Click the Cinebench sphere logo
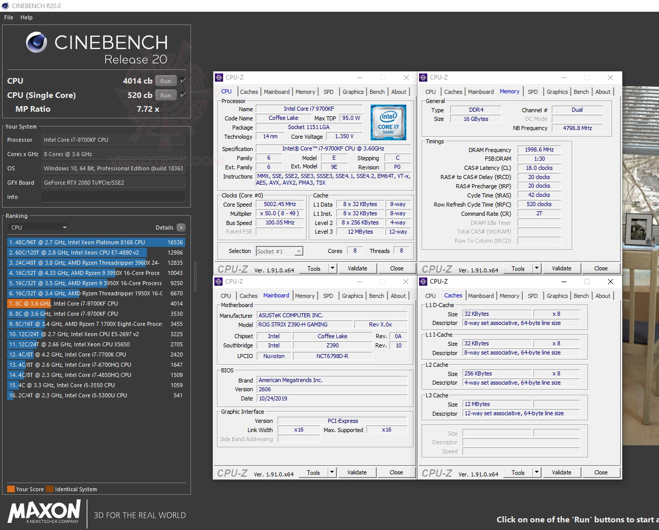Screen dimensions: 659x530 [x=37, y=42]
